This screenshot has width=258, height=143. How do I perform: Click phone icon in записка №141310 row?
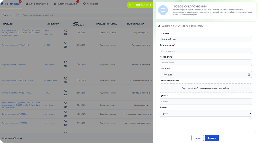point(66,121)
